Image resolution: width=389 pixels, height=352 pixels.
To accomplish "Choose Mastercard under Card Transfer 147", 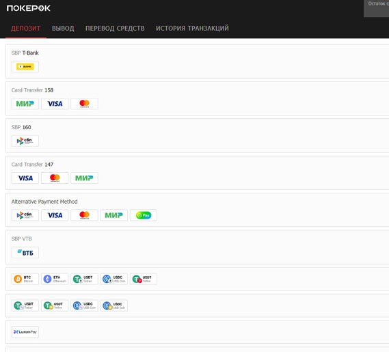I will 55,178.
